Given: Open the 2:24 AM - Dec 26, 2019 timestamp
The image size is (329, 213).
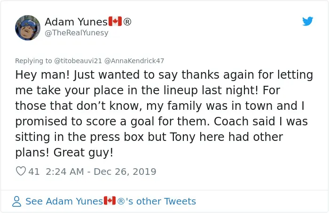Looking at the screenshot, I should 101,172.
